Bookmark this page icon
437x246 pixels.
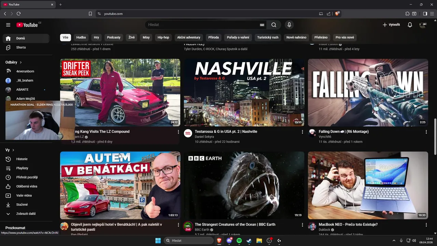click(x=90, y=14)
